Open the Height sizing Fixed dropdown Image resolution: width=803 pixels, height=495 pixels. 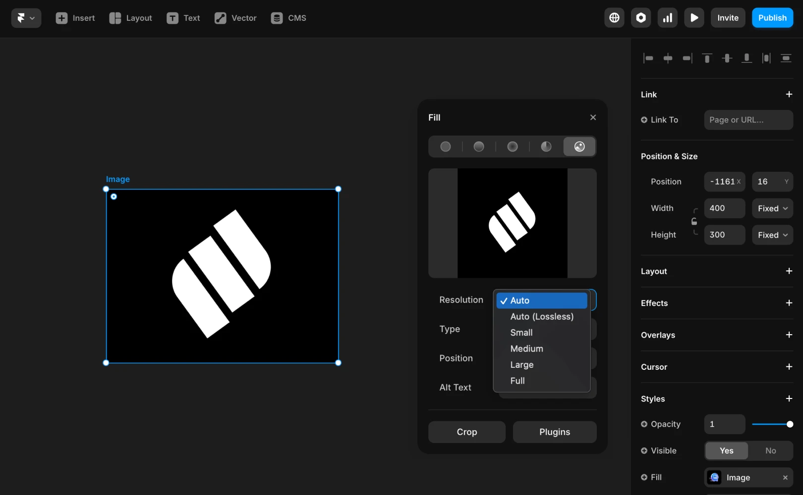pyautogui.click(x=772, y=235)
